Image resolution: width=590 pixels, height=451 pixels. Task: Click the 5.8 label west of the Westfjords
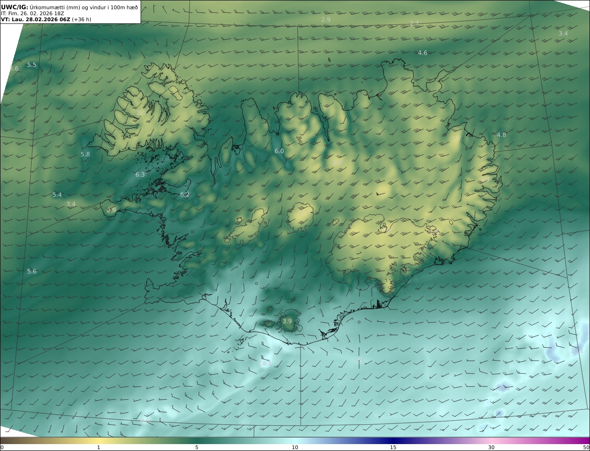(85, 154)
